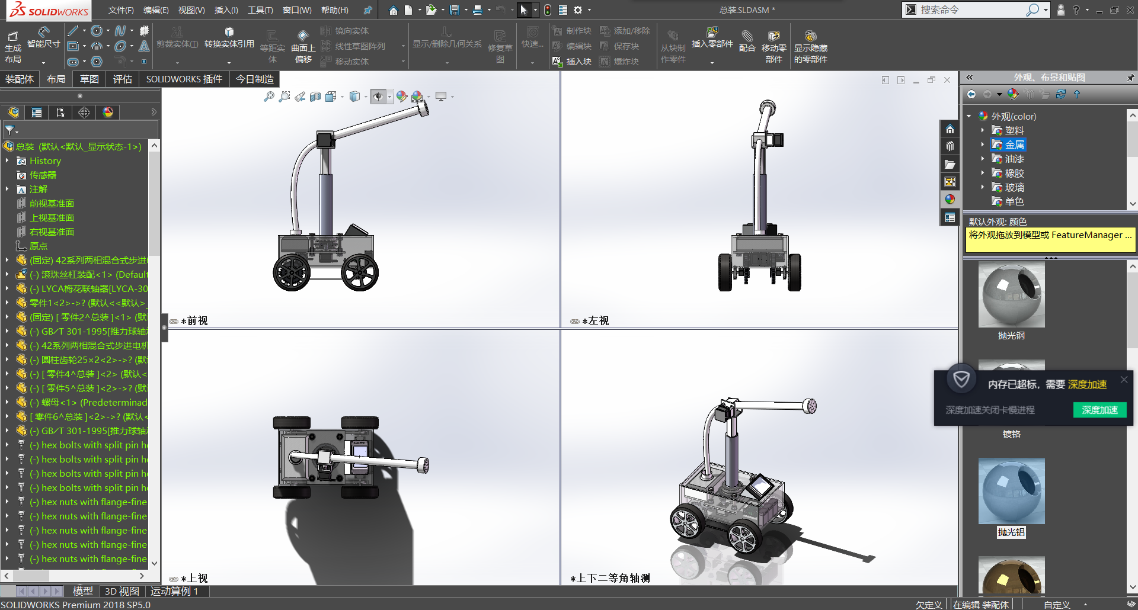Open the Options gear icon
The image size is (1138, 610).
pyautogui.click(x=578, y=10)
